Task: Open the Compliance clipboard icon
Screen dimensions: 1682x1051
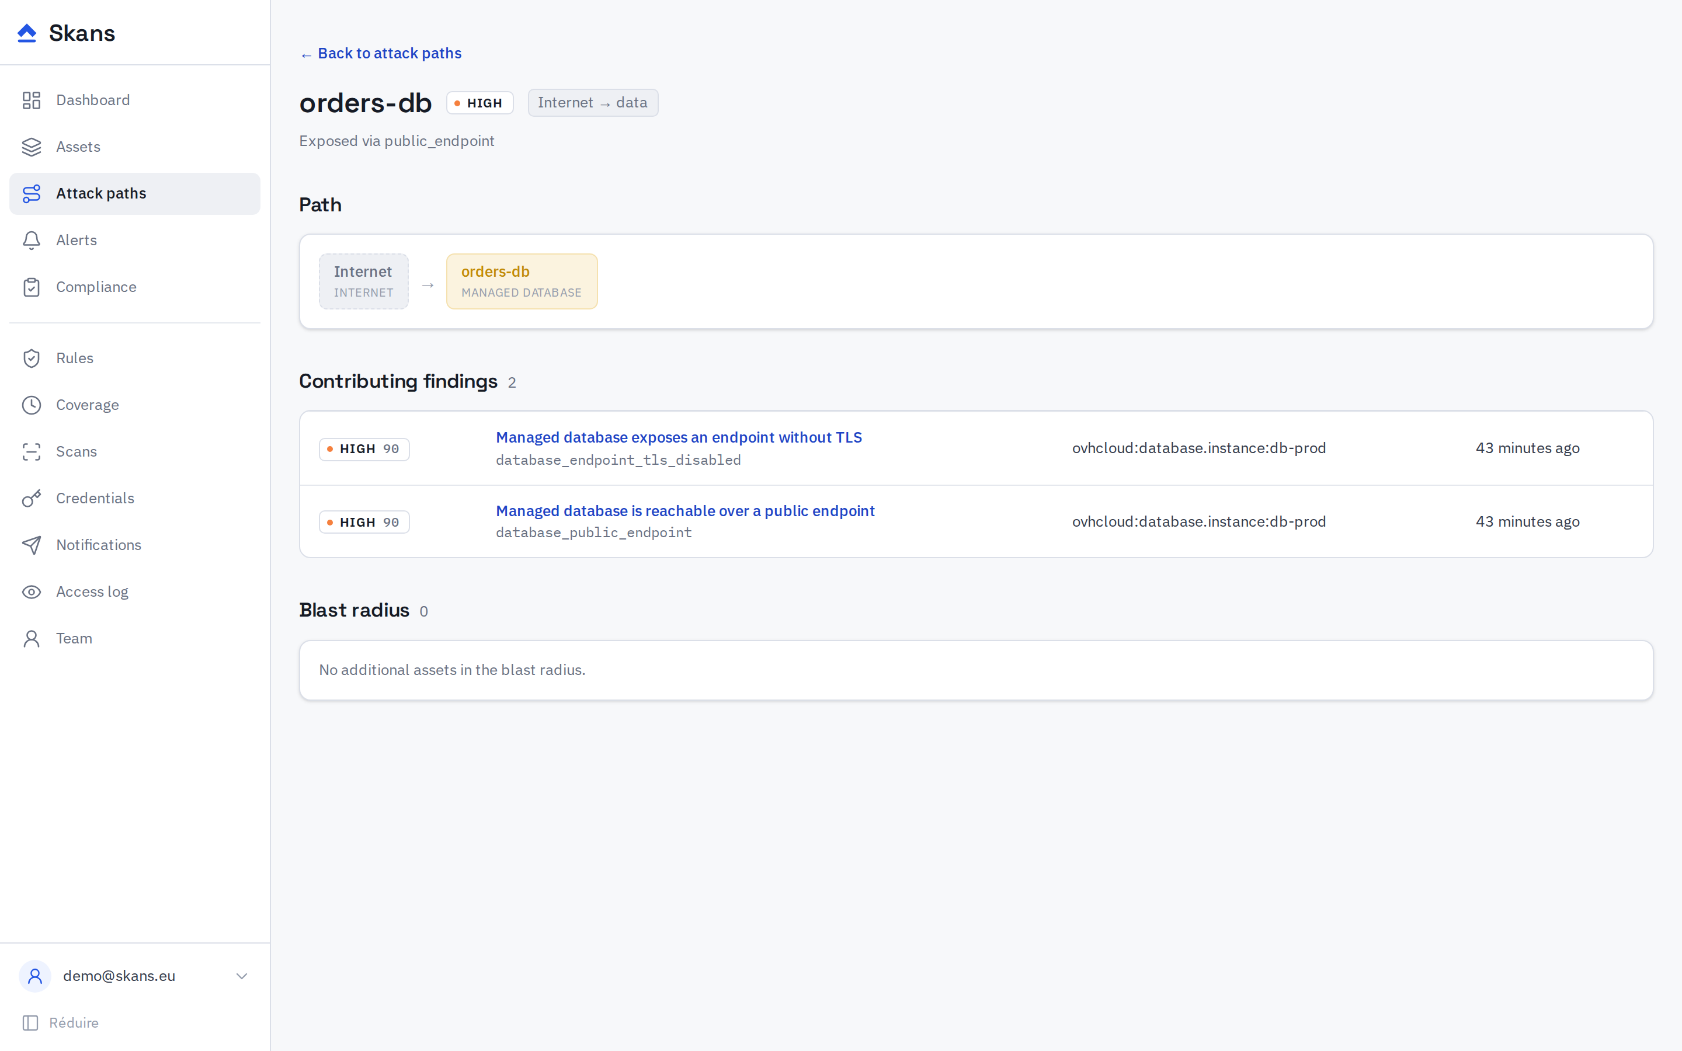Action: [x=32, y=287]
